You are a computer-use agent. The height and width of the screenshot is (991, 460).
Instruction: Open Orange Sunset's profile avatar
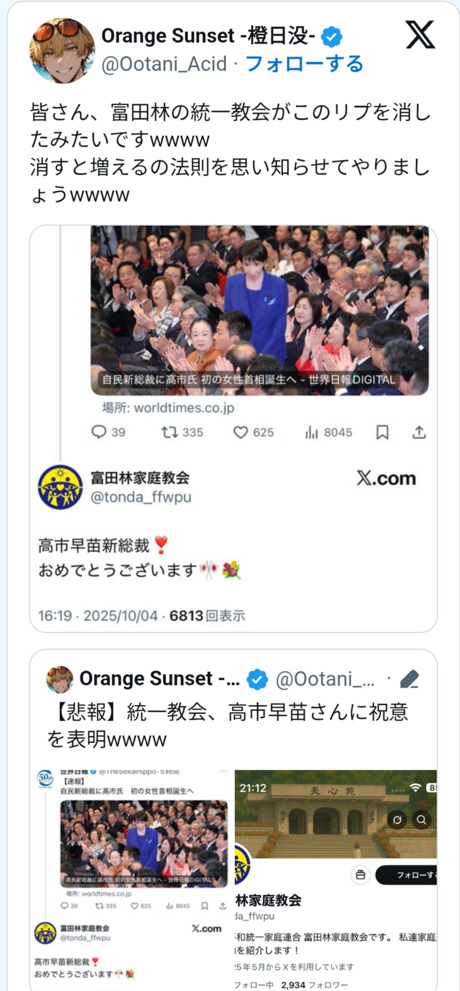(62, 50)
